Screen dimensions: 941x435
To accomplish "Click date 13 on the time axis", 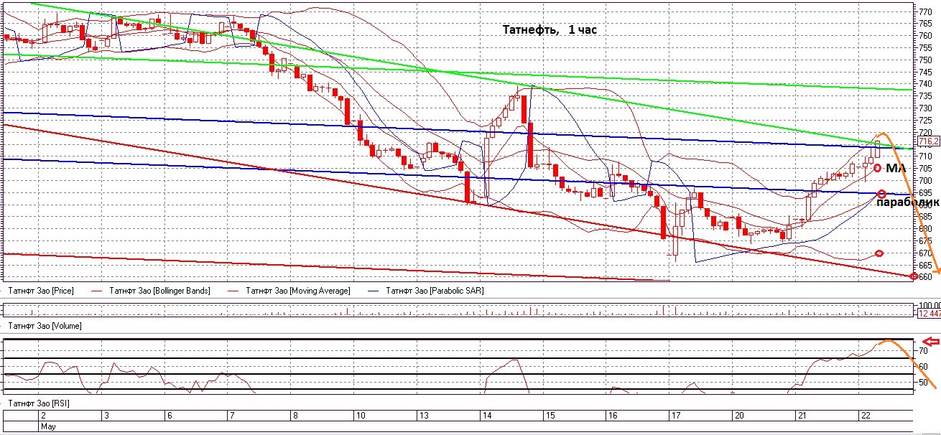I will [x=423, y=416].
